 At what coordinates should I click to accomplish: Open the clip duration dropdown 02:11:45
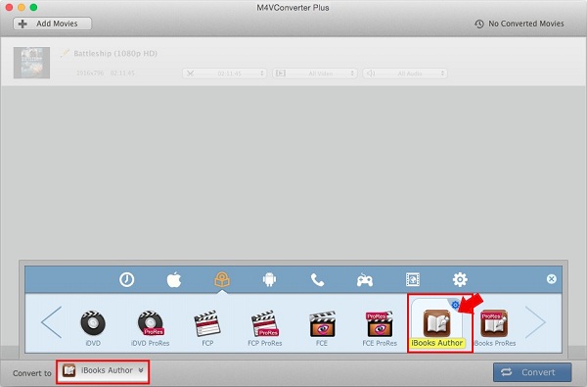(224, 73)
